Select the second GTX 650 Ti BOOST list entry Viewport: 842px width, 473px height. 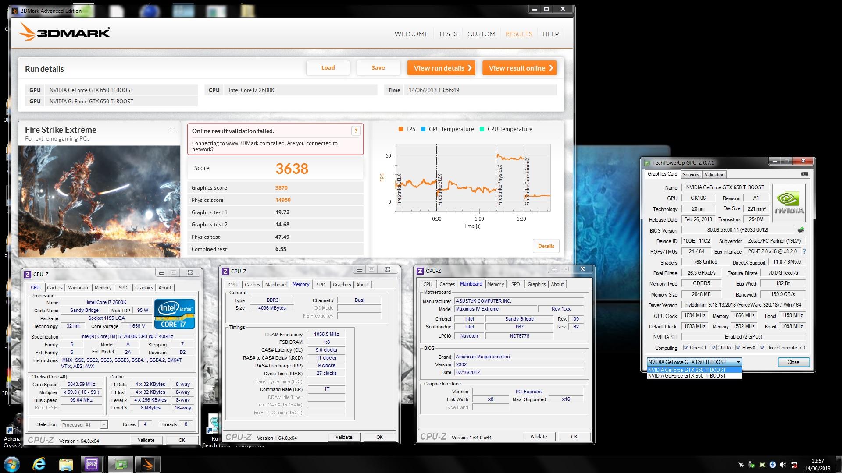click(x=694, y=376)
